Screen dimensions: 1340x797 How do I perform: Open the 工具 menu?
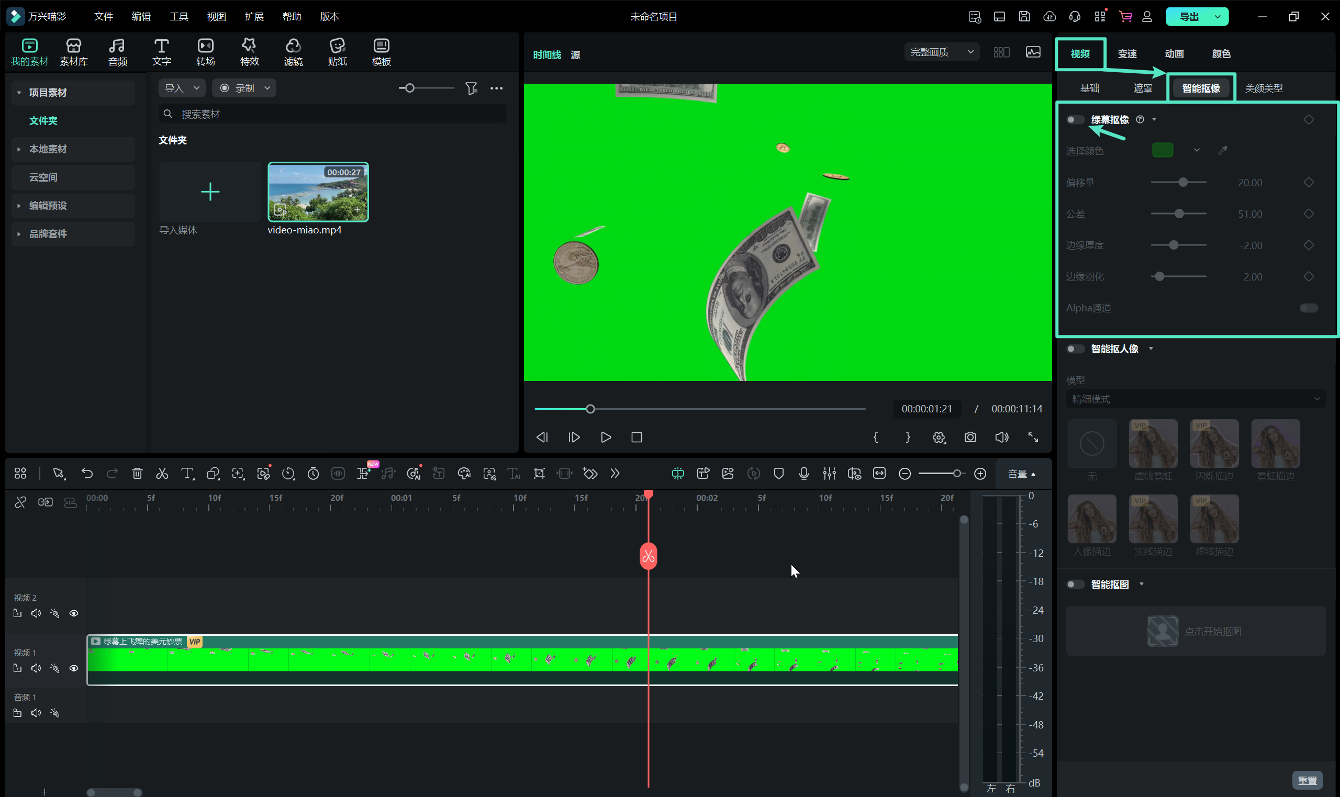coord(179,16)
